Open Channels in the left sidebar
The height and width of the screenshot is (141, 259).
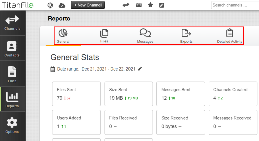[12, 23]
